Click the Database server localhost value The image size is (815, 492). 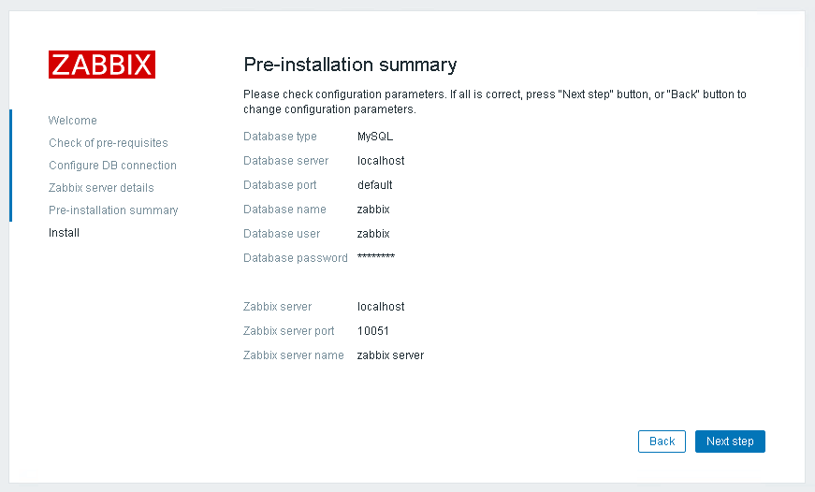click(x=381, y=161)
